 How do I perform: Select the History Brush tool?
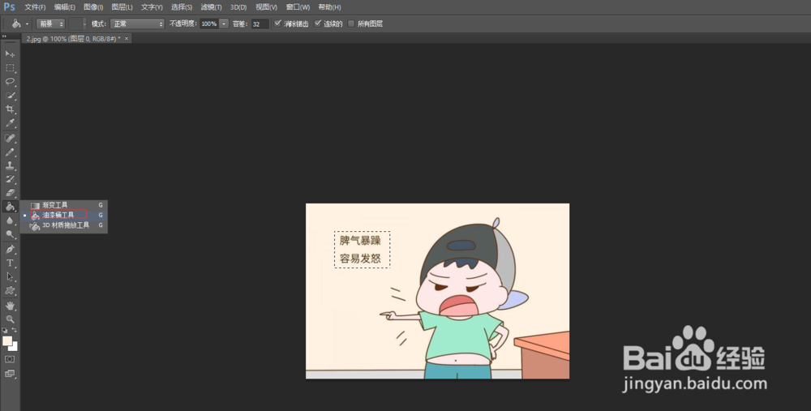coord(10,179)
